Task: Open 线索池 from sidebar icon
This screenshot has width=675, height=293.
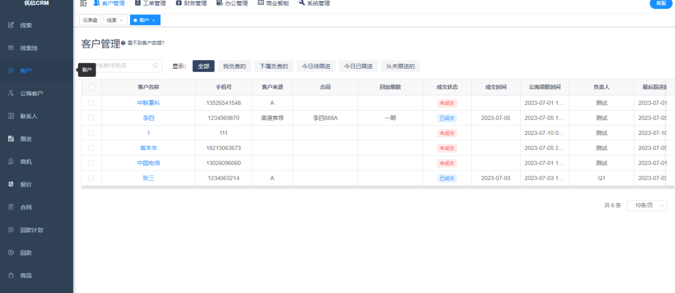Action: pos(11,48)
